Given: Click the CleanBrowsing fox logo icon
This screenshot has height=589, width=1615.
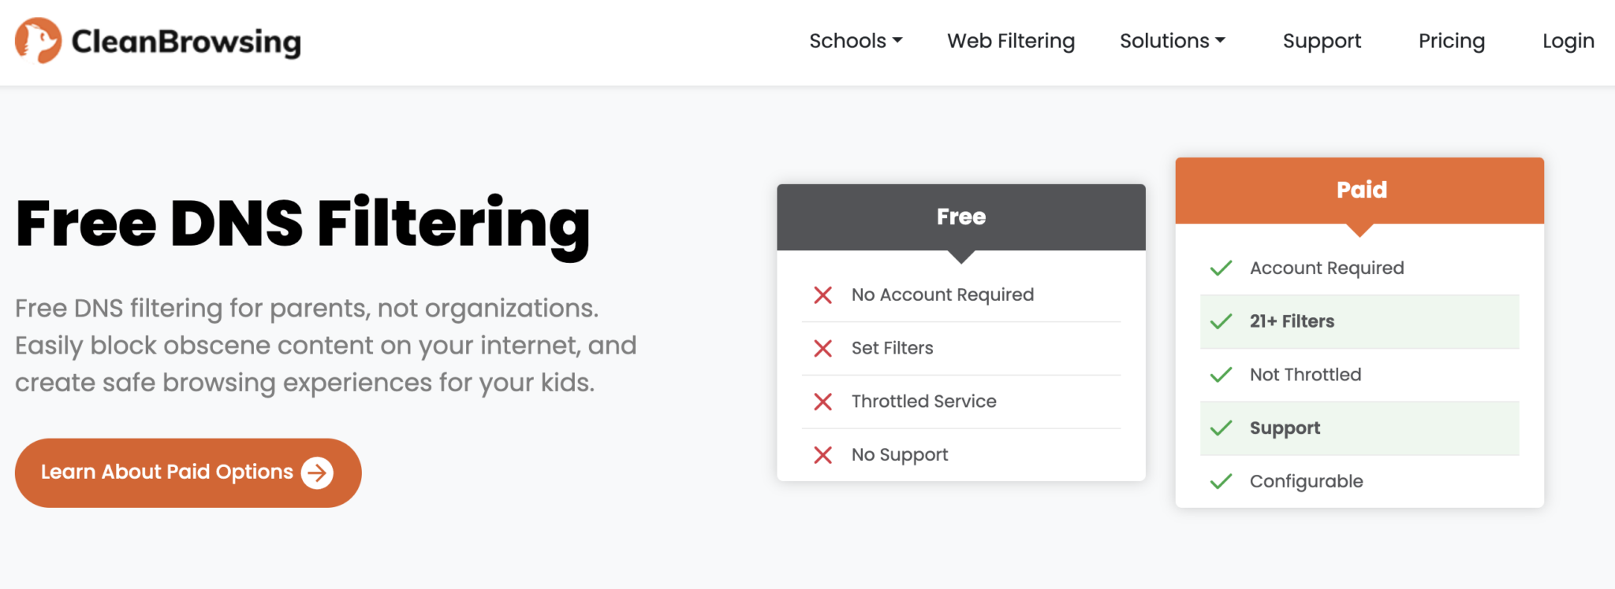Looking at the screenshot, I should [x=38, y=41].
